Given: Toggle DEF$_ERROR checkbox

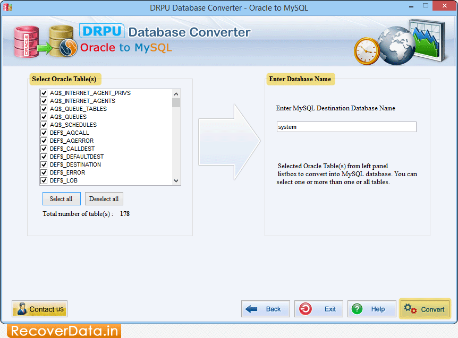Looking at the screenshot, I should [44, 172].
